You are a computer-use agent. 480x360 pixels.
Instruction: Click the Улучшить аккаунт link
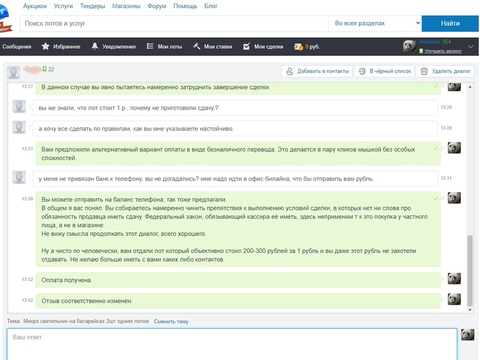pyautogui.click(x=442, y=51)
